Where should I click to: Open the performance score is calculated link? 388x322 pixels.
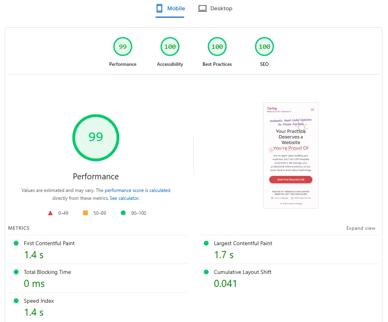tap(137, 190)
